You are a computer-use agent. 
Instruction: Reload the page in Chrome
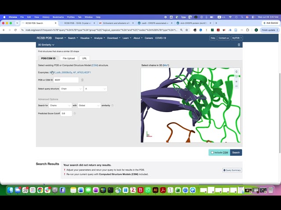tap(15, 30)
